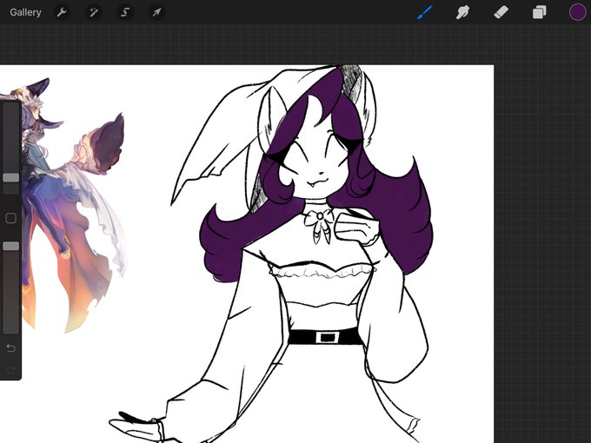Activate the Transform arrow tool
591x443 pixels.
tap(156, 12)
